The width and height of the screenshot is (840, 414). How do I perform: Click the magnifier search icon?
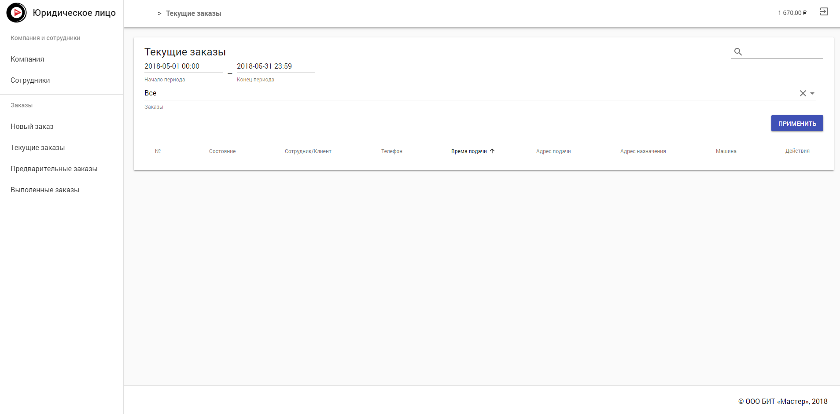pos(738,52)
